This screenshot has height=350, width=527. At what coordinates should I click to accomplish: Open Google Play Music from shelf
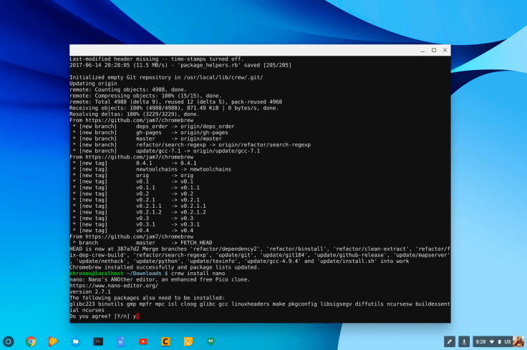pos(53,341)
